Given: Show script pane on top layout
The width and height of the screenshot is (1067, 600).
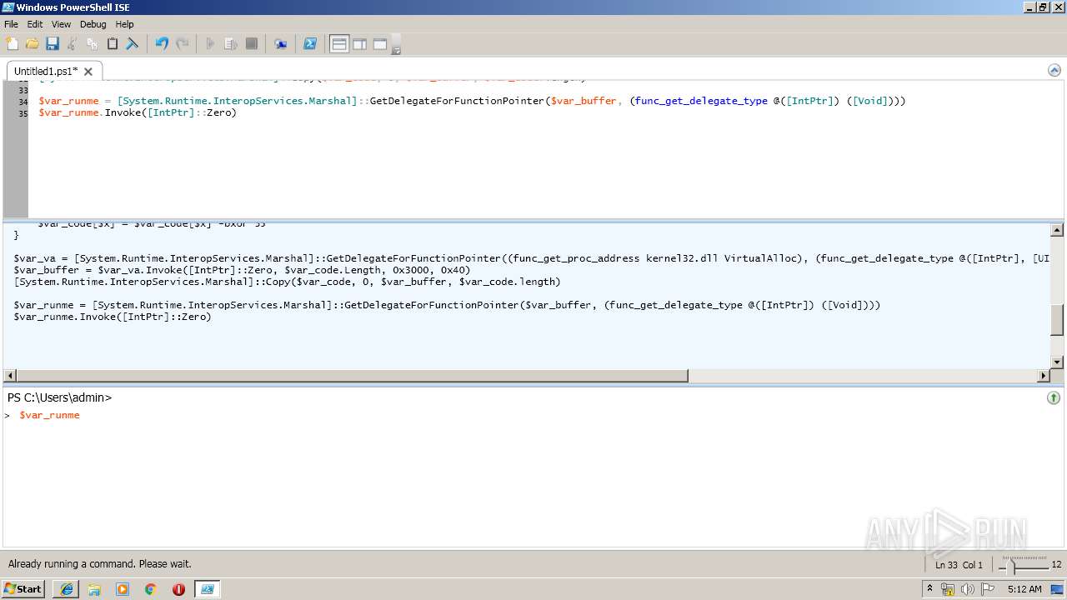Looking at the screenshot, I should click(339, 43).
